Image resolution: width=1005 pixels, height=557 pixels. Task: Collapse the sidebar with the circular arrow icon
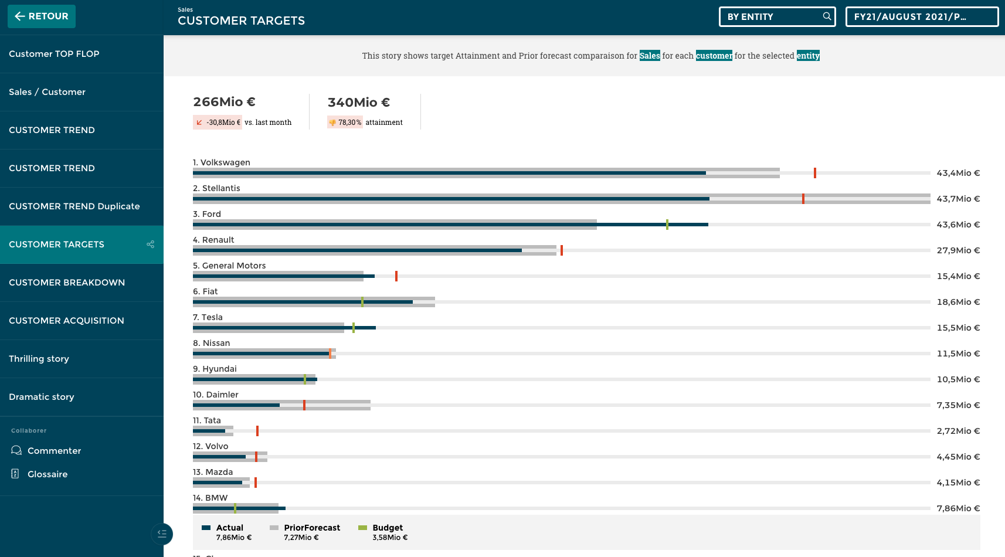click(162, 534)
